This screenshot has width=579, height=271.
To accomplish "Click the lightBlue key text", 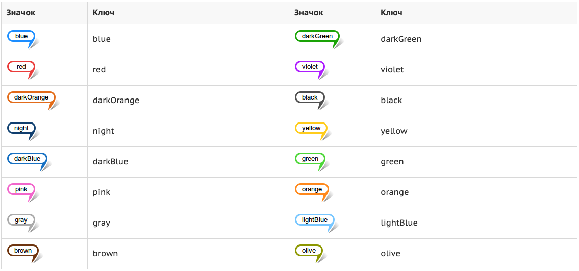I will 399,223.
